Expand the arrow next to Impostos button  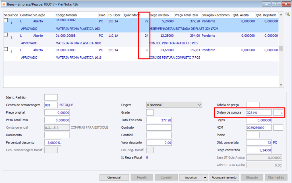tap(205, 178)
